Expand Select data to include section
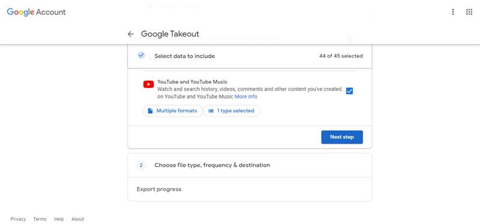480x224 pixels. click(250, 56)
